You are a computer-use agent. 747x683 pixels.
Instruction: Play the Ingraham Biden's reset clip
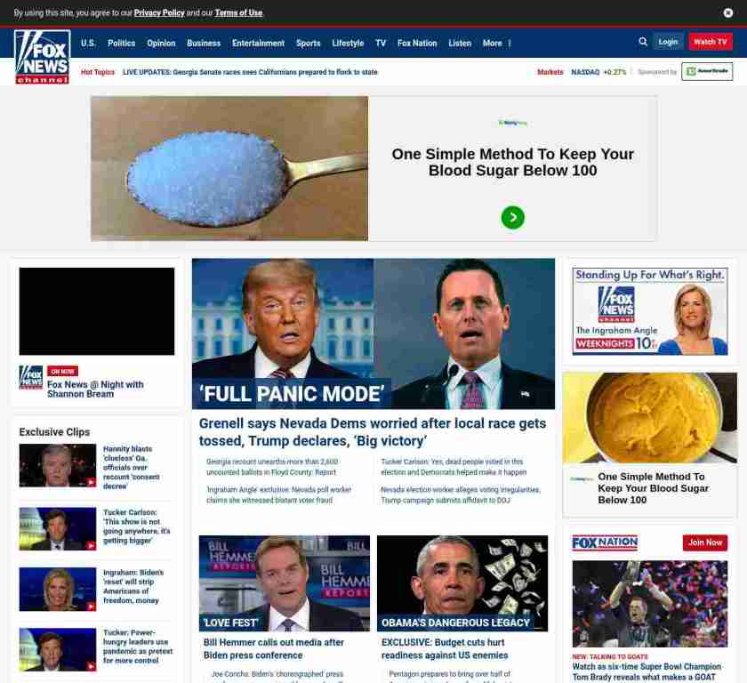(58, 589)
